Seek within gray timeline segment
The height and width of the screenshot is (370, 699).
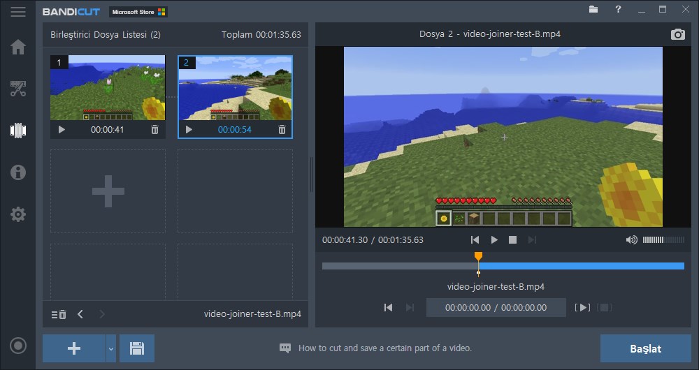400,266
